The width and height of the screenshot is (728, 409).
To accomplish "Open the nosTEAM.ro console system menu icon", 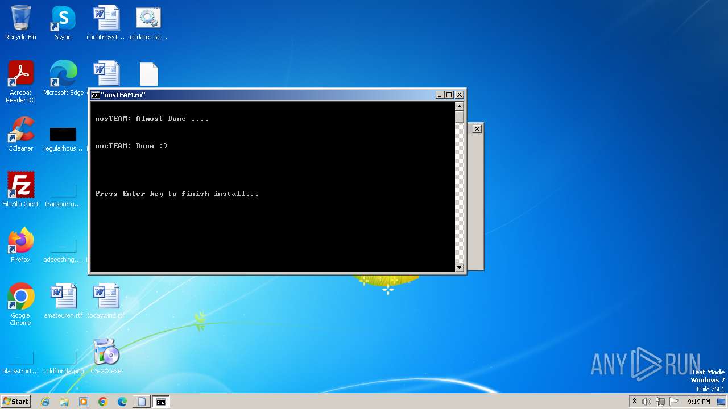I will coord(96,95).
